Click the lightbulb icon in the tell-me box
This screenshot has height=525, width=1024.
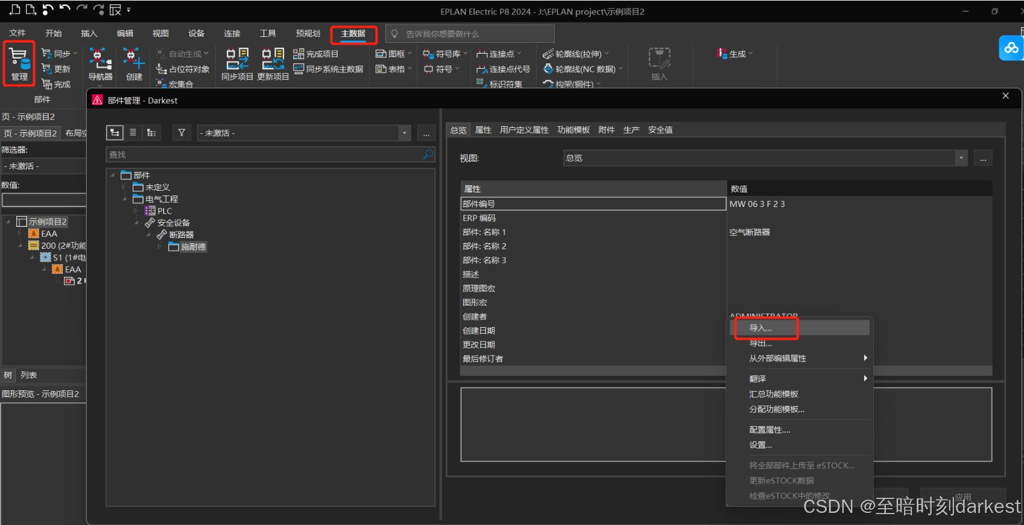coord(395,34)
